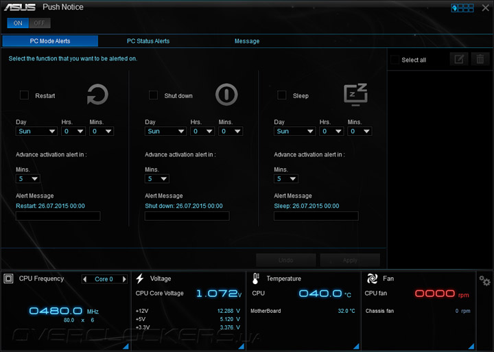Screen dimensions: 494x352
Task: Turn Push Notice OFF
Action: [x=39, y=23]
